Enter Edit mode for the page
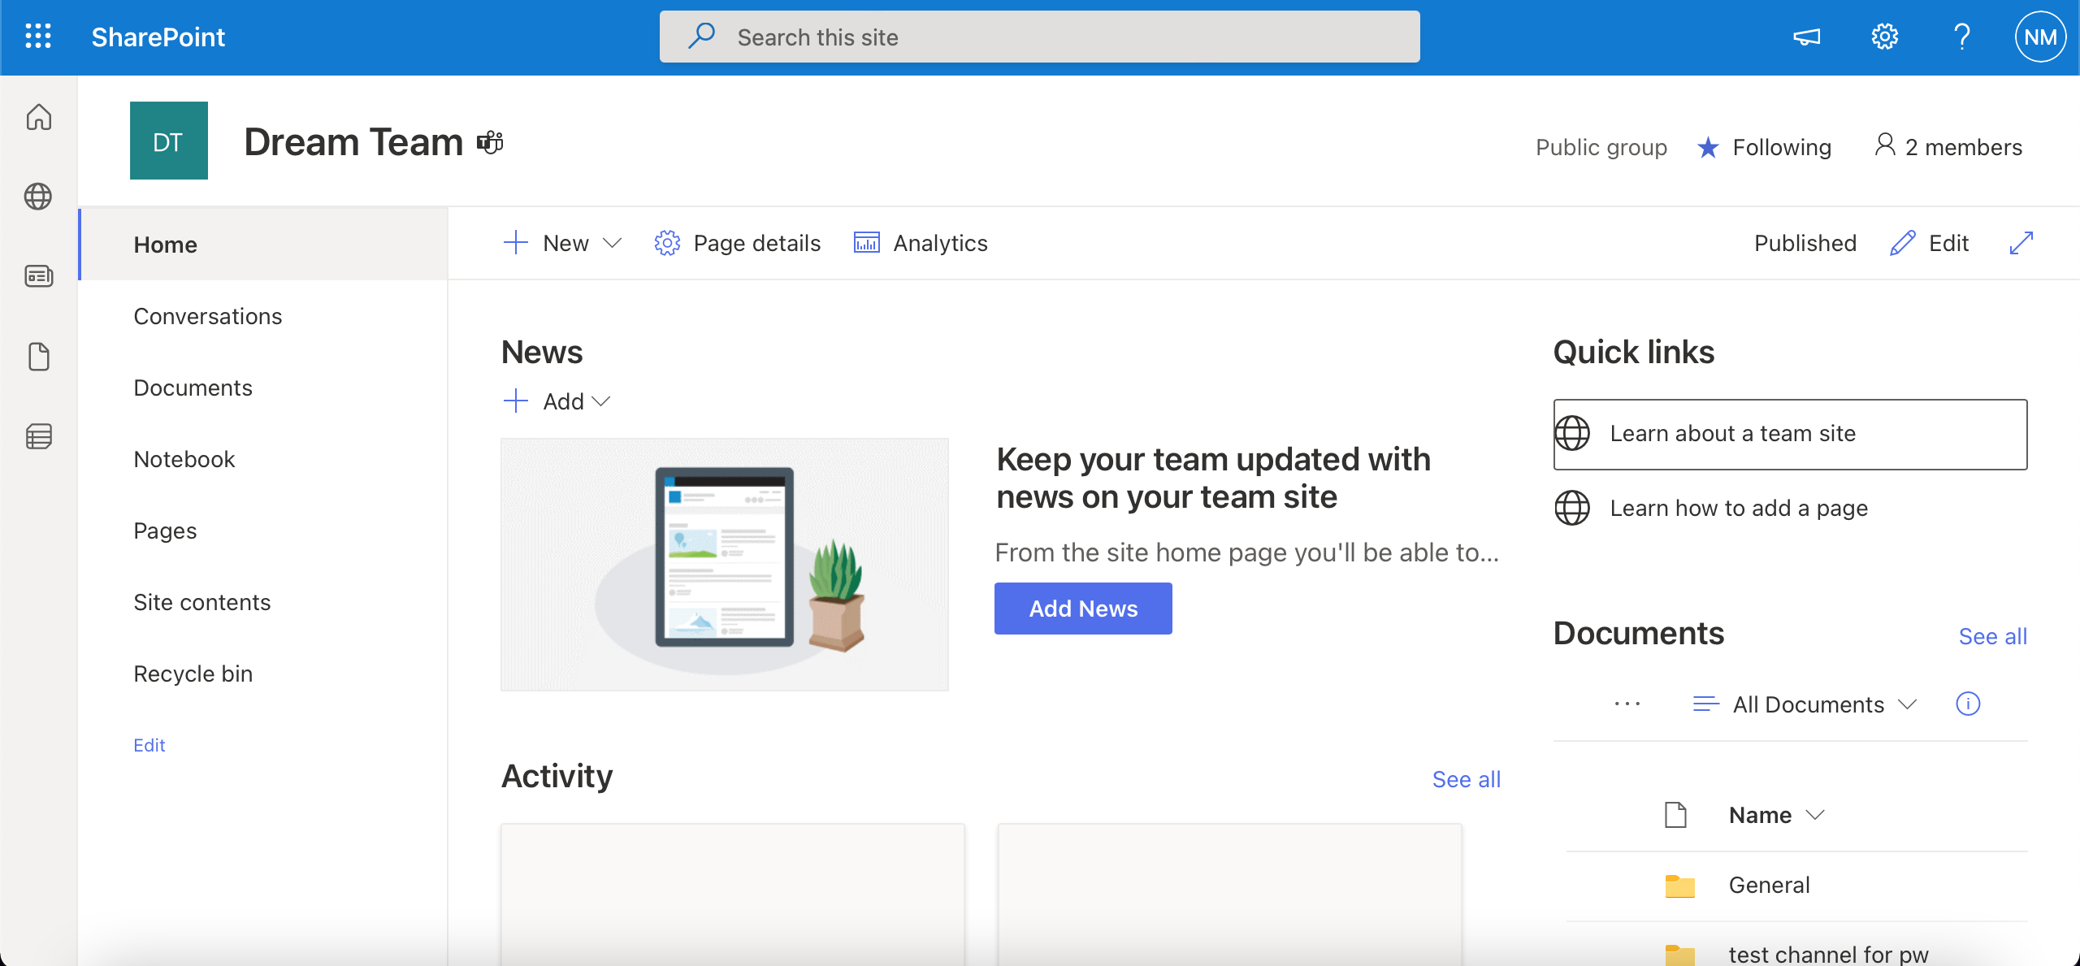 tap(1930, 242)
